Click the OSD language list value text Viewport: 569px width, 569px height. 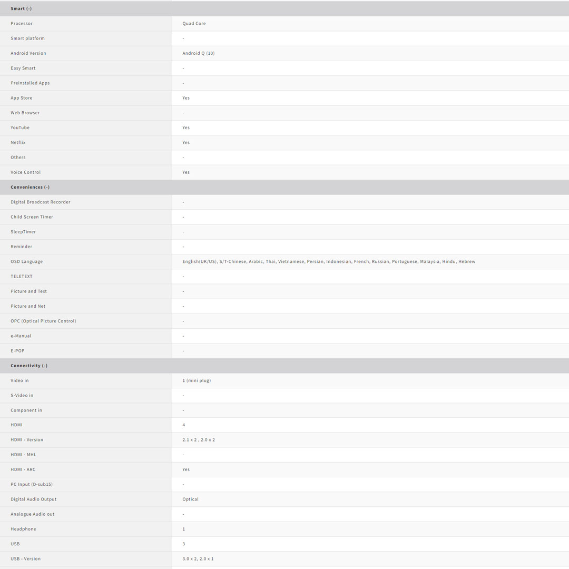pos(328,261)
